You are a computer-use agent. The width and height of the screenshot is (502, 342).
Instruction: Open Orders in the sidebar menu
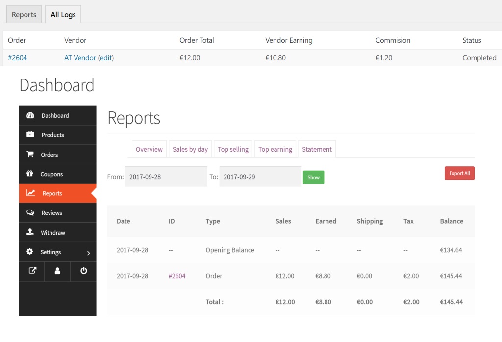(x=58, y=155)
